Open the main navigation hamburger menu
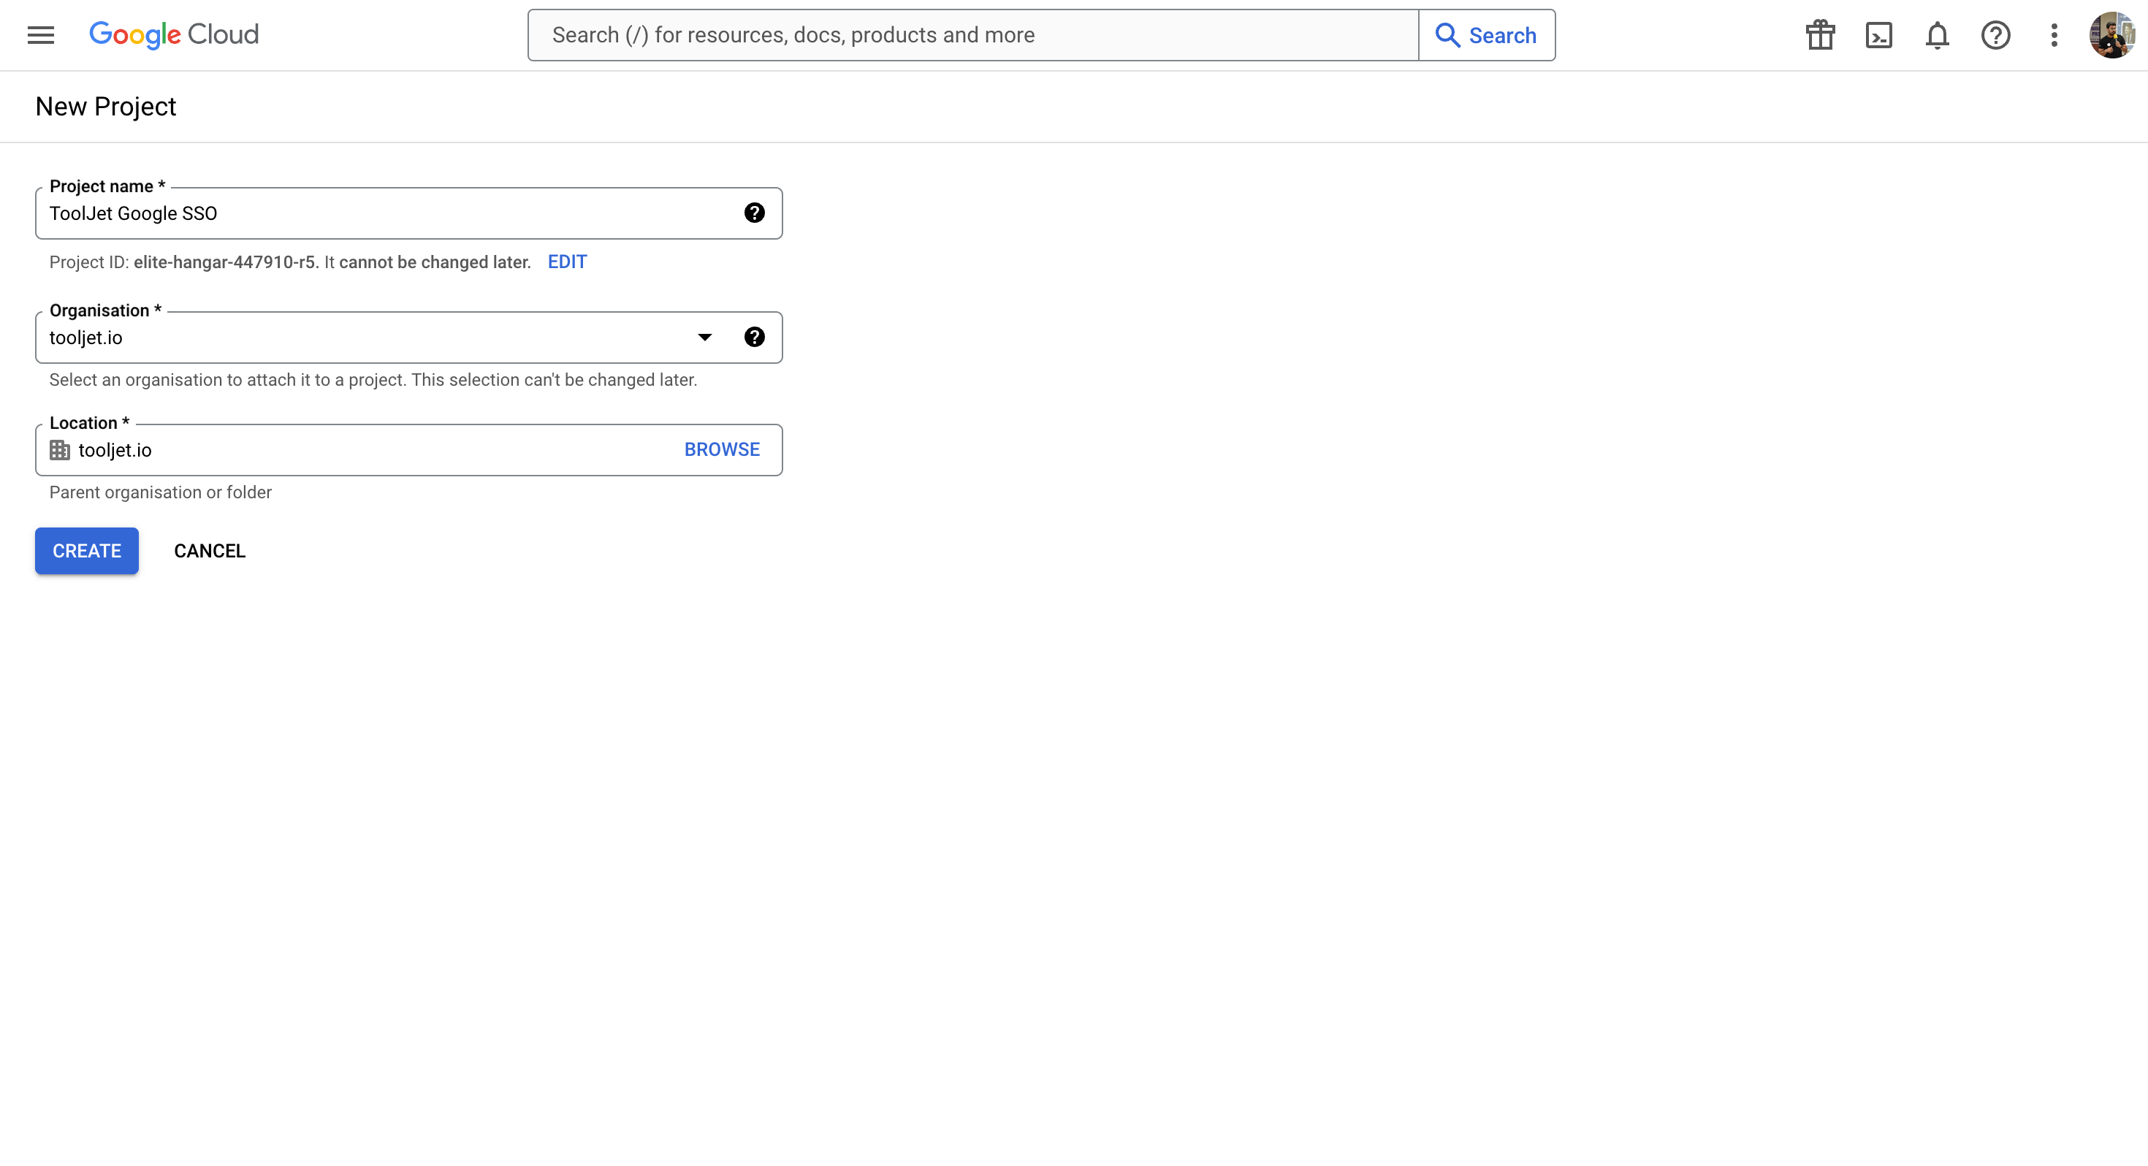The image size is (2148, 1166). 40,35
